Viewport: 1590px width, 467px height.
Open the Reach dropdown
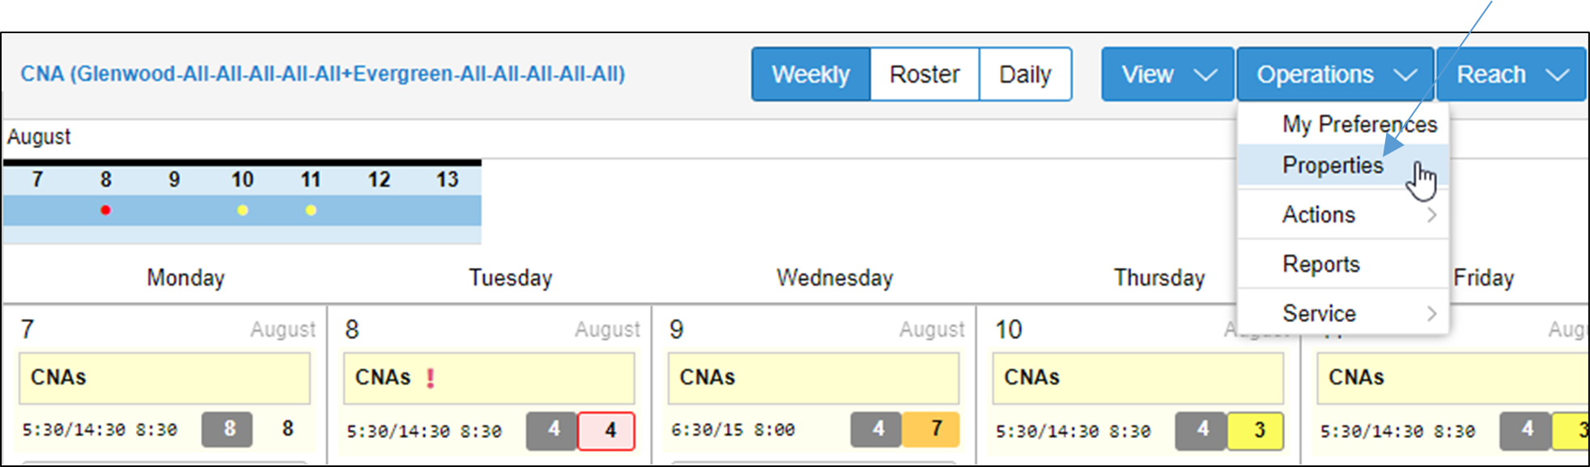[x=1511, y=74]
